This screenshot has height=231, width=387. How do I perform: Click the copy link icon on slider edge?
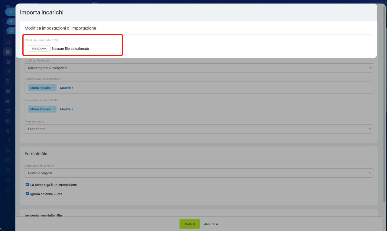pos(11,22)
